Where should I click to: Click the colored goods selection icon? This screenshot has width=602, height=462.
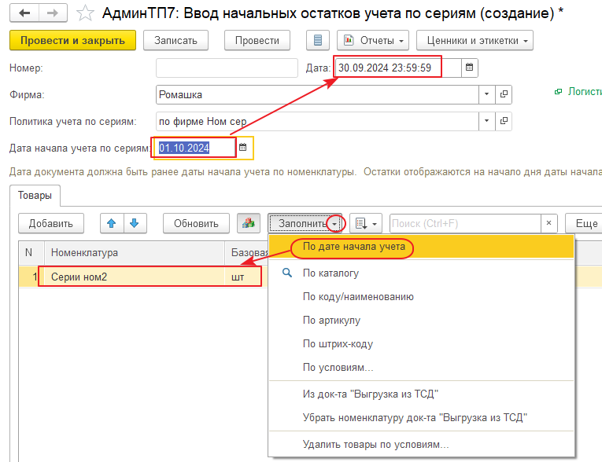(x=249, y=223)
